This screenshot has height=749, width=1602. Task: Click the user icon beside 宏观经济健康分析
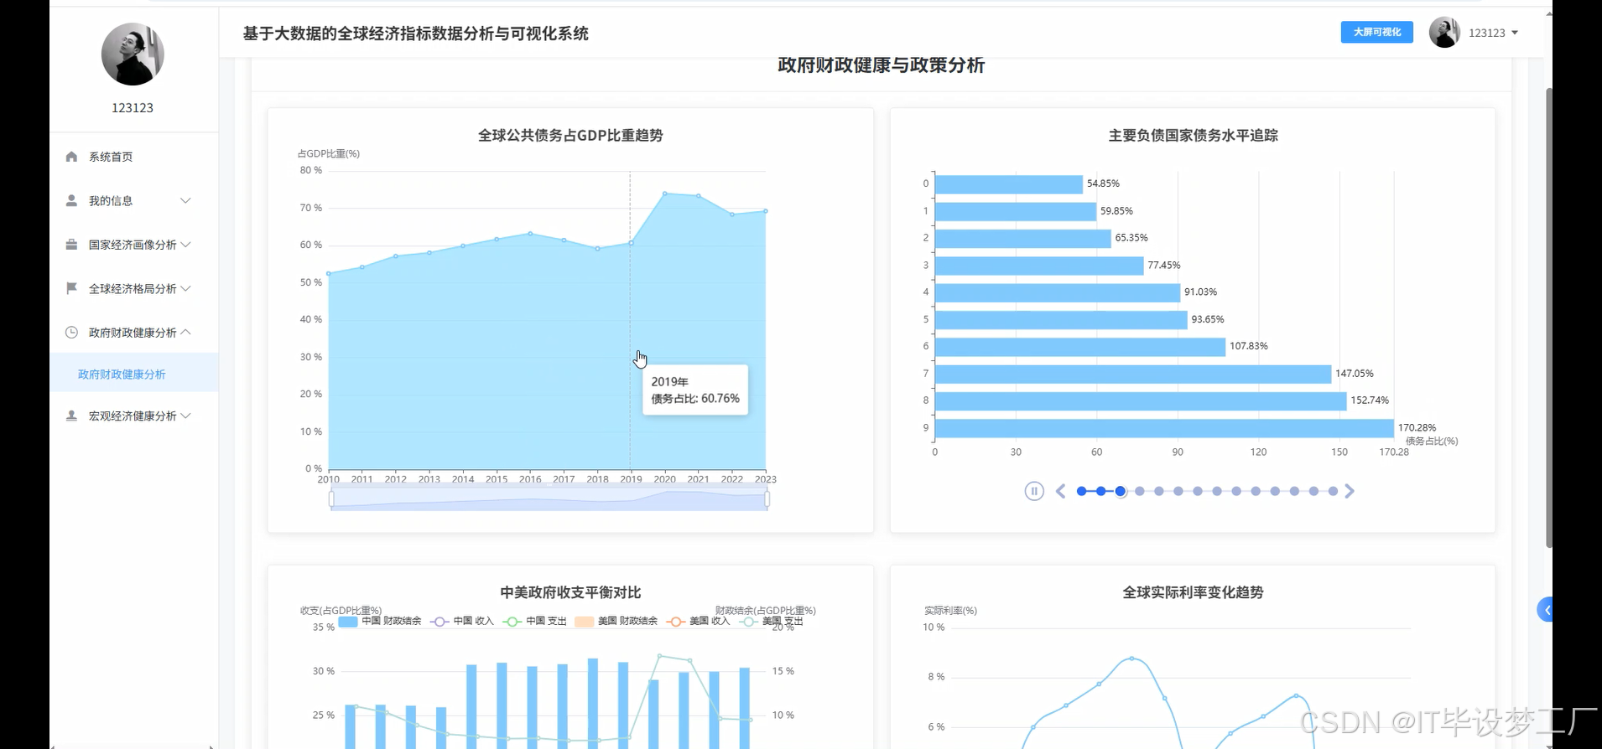(71, 416)
